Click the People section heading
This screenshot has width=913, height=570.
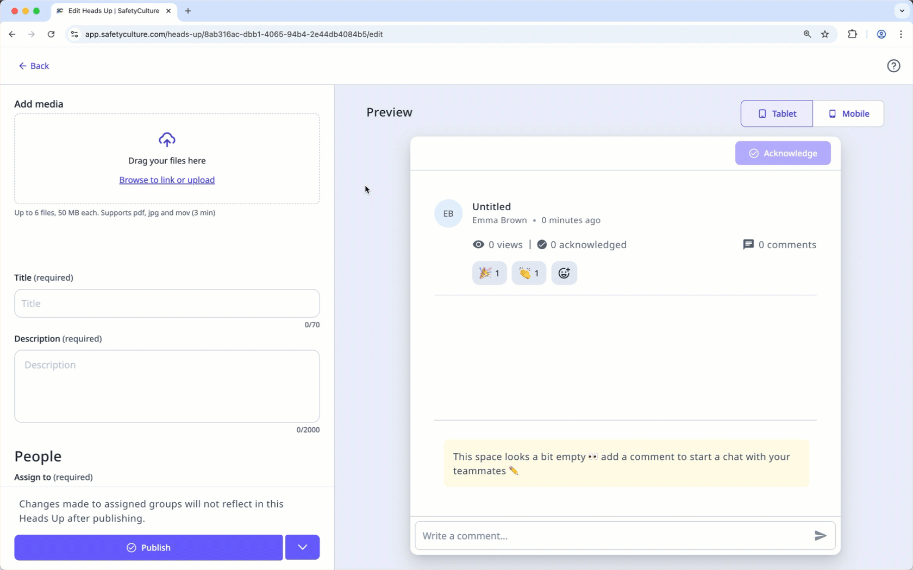(x=38, y=457)
